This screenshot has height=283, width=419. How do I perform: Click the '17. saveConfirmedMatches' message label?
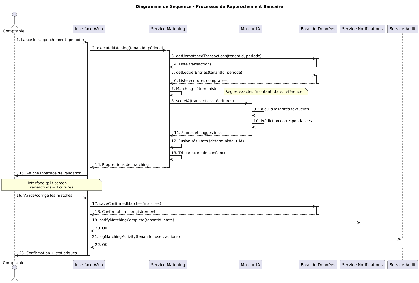[x=126, y=203]
